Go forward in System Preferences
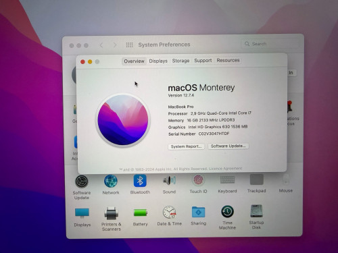 coord(115,45)
